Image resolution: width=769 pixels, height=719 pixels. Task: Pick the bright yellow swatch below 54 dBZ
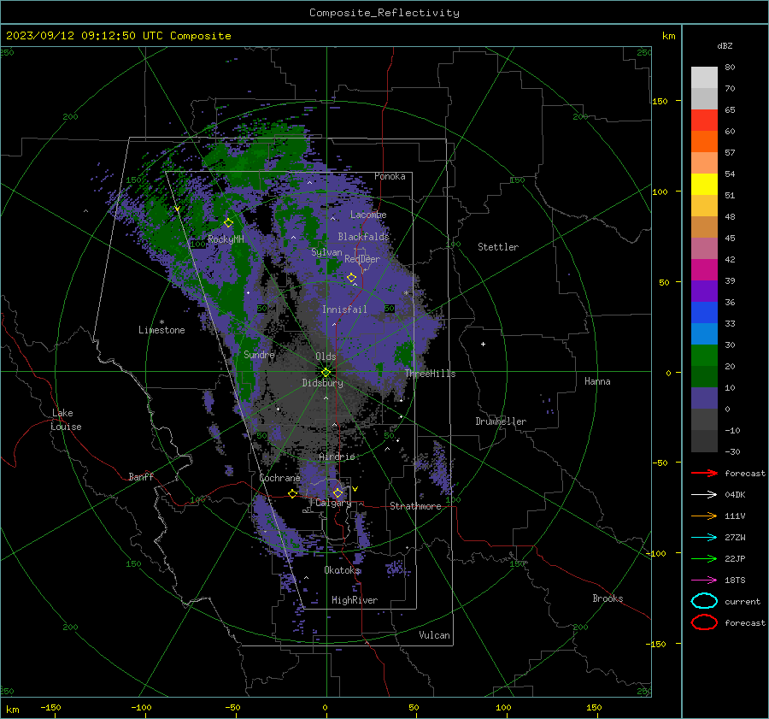point(704,185)
